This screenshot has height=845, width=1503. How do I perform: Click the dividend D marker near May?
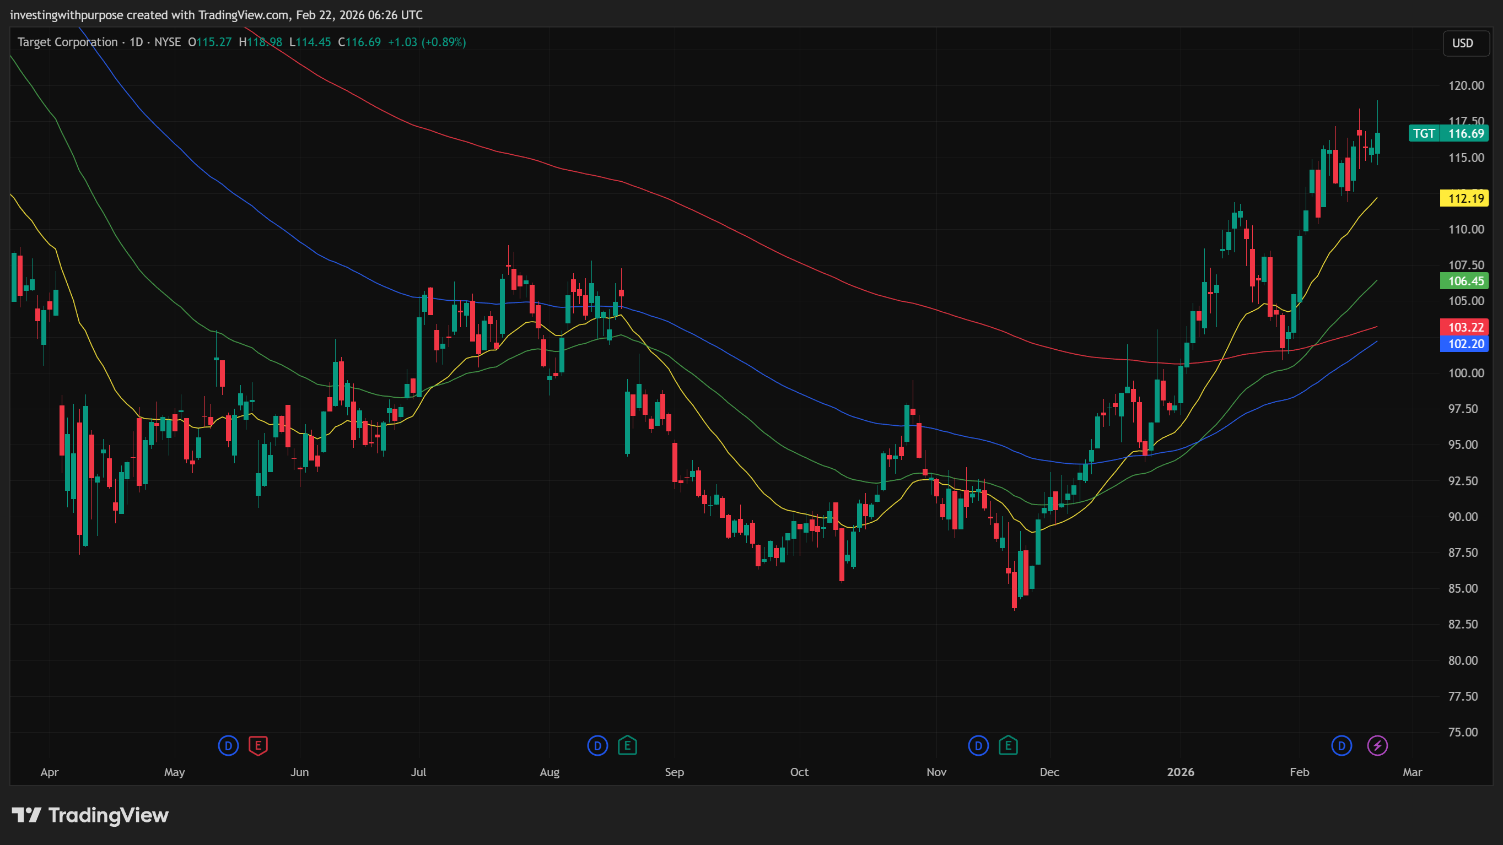(228, 745)
